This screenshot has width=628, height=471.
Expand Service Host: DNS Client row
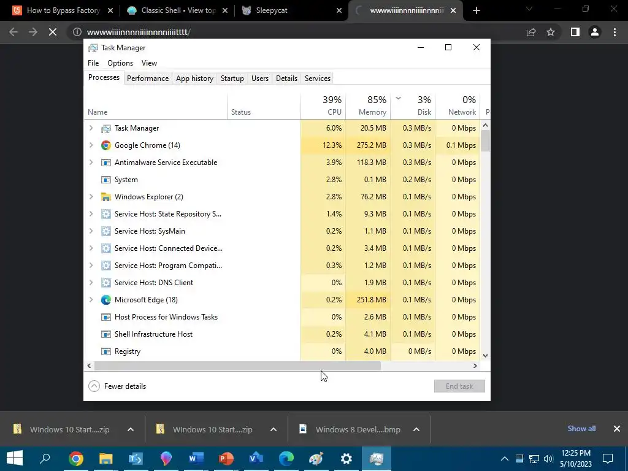coord(91,283)
